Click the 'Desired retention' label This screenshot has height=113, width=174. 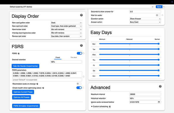[19, 60]
